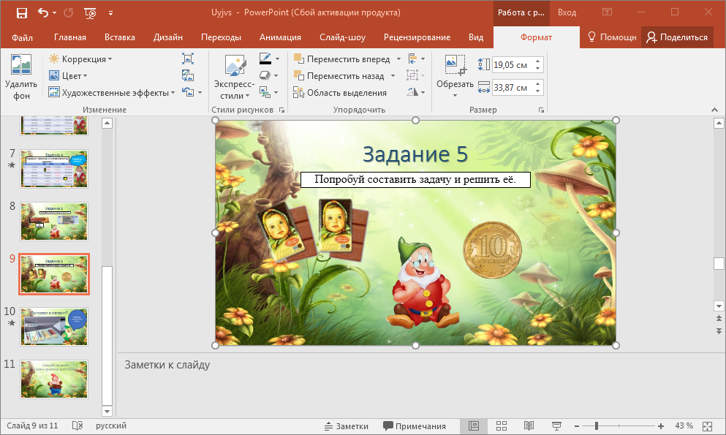The image size is (726, 435).
Task: Click Переместить назад button
Action: coord(339,76)
